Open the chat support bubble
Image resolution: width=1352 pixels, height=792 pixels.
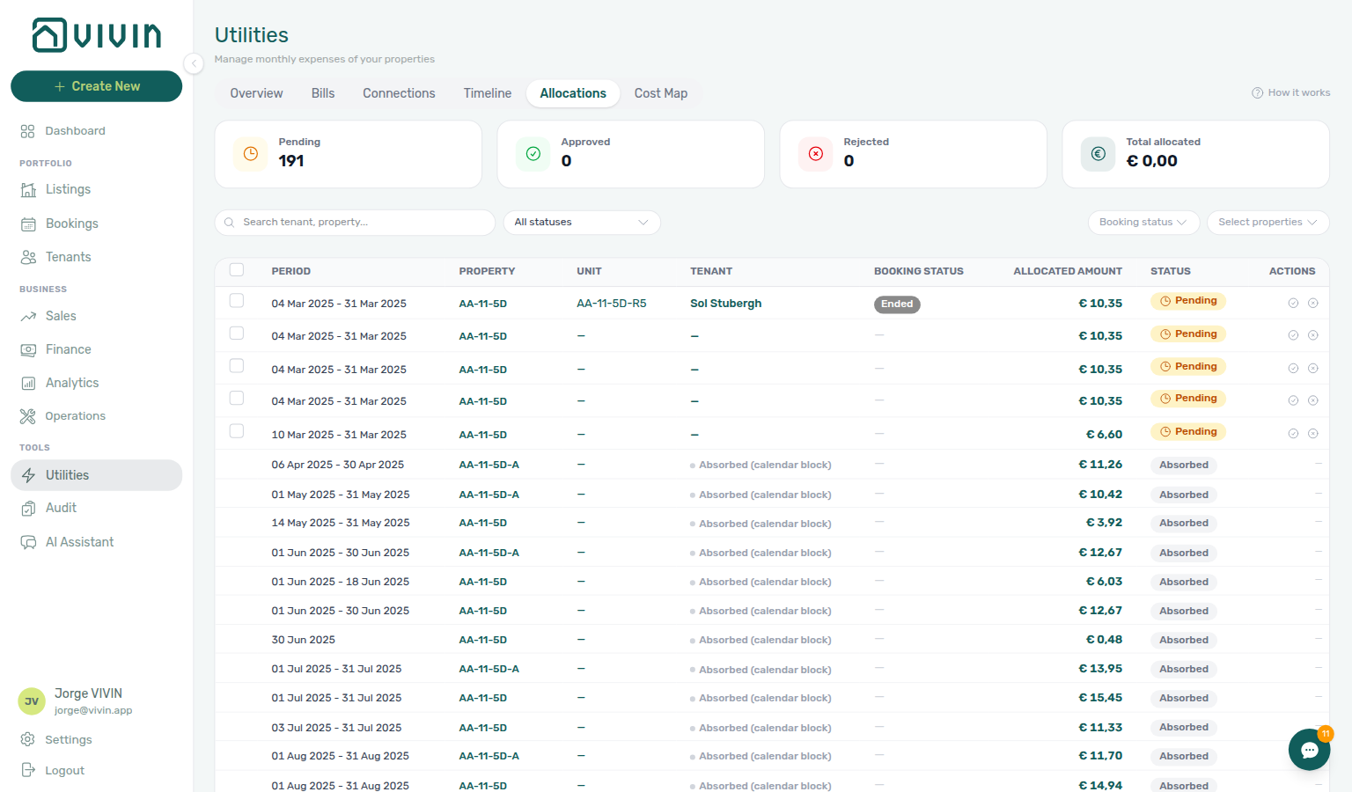pos(1309,750)
